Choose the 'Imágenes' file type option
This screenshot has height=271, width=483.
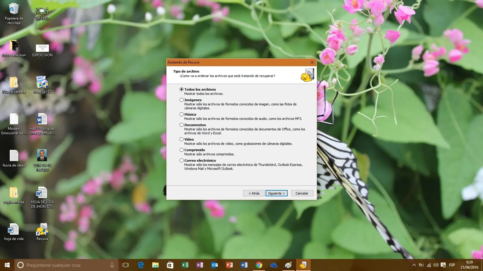[181, 100]
